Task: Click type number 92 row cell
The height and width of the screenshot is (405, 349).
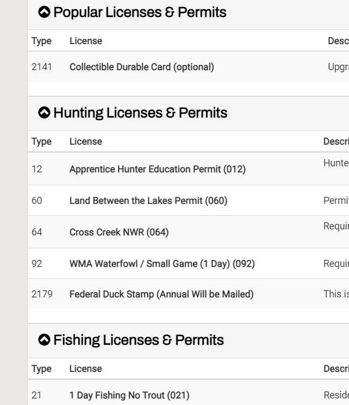Action: point(36,264)
